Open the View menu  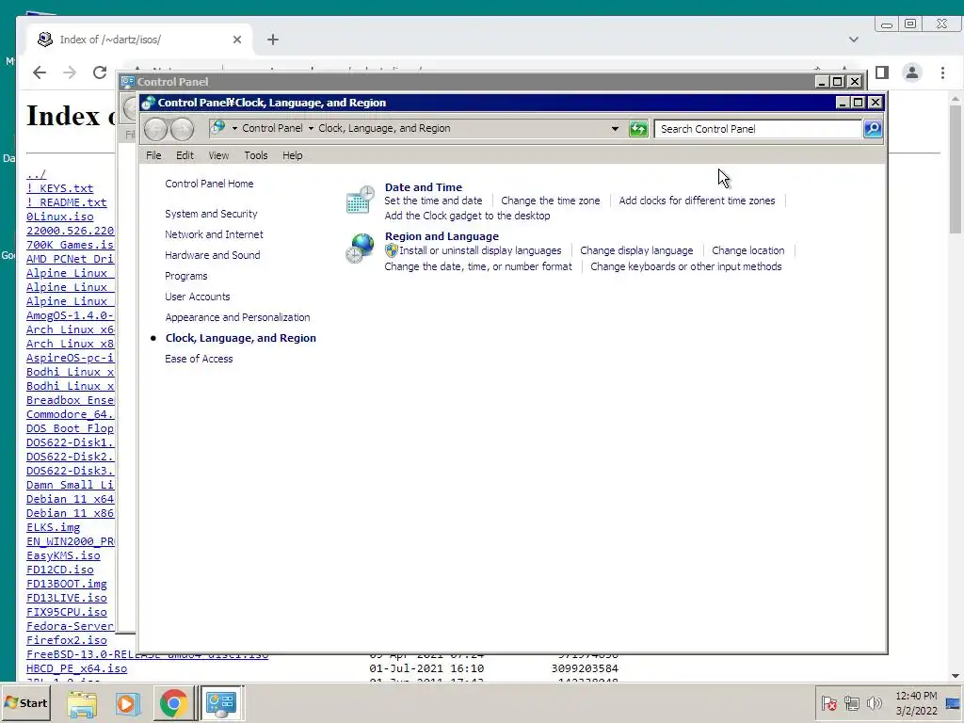[x=218, y=155]
